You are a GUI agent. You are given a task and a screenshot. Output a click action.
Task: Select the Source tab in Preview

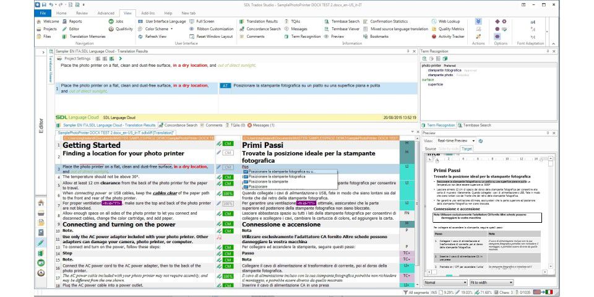point(431,149)
